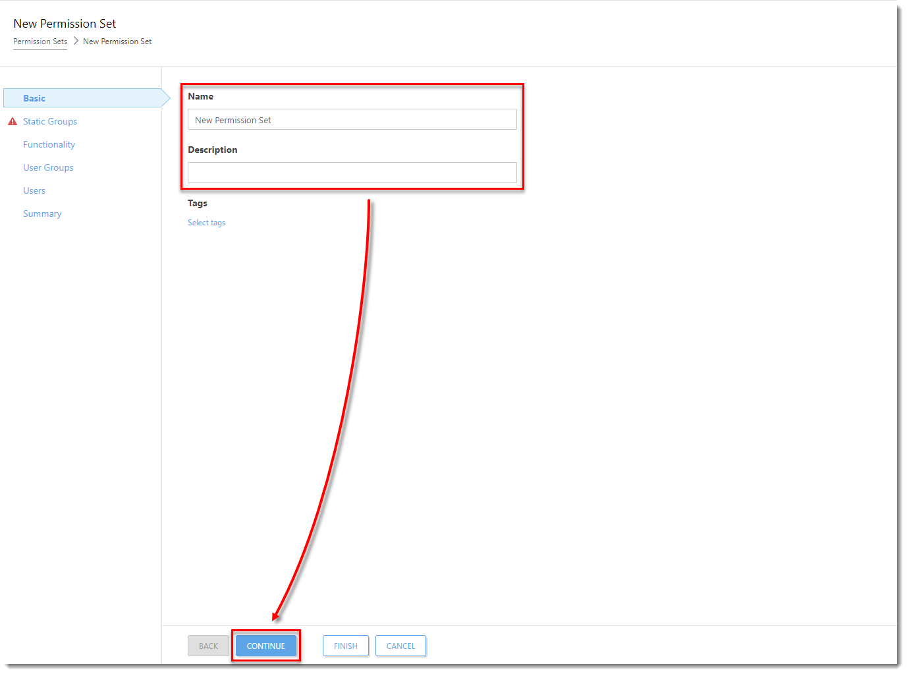Click the red warning icon beside Static Groups
Screen dimensions: 907x674
tap(13, 122)
